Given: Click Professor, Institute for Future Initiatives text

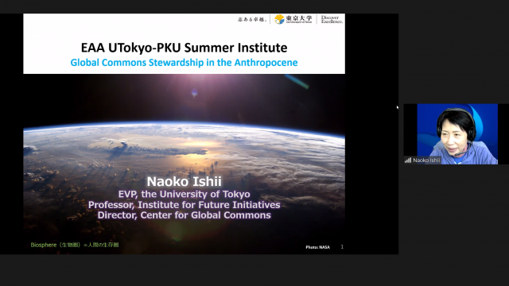Looking at the screenshot, I should (184, 205).
